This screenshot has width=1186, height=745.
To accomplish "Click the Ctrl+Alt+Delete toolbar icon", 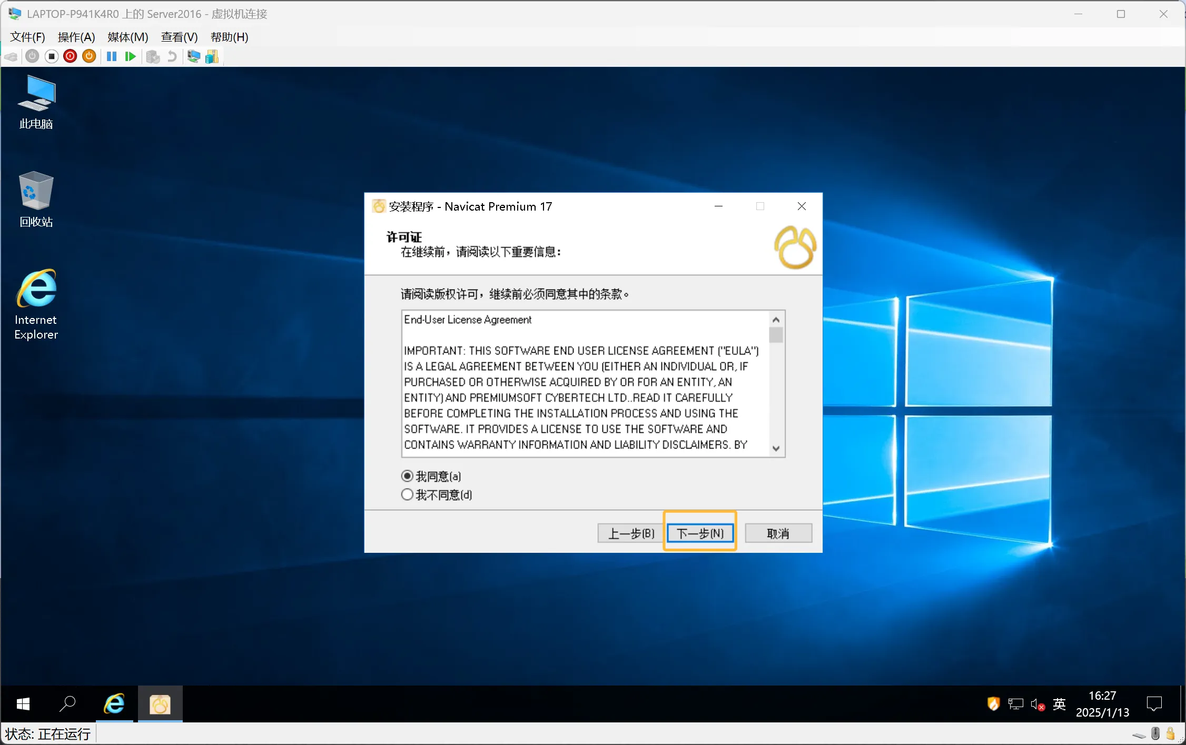I will point(11,56).
